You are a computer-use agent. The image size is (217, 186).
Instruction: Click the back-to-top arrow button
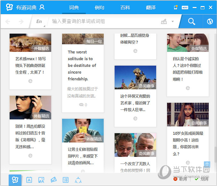pyautogui.click(x=207, y=164)
